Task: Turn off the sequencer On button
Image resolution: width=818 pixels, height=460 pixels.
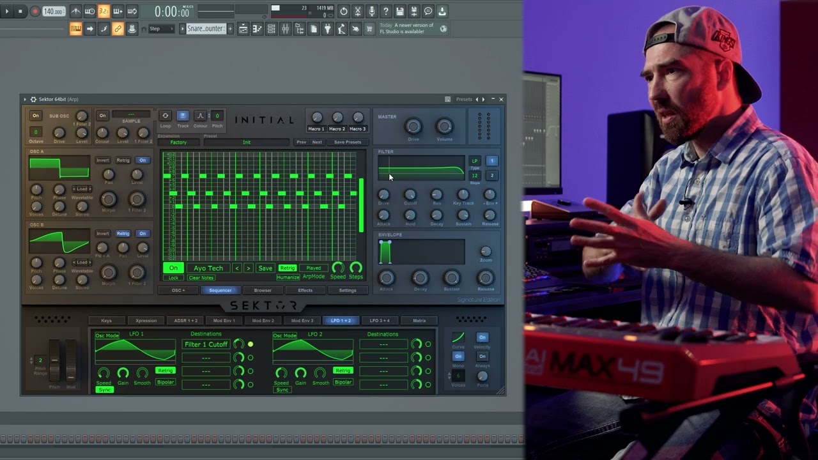Action: coord(173,268)
